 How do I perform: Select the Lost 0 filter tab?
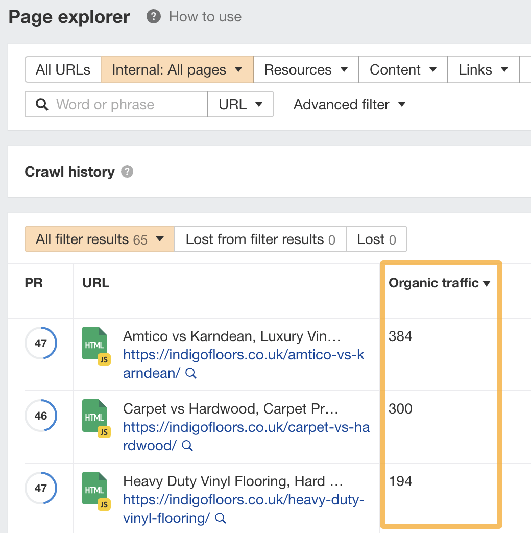376,239
